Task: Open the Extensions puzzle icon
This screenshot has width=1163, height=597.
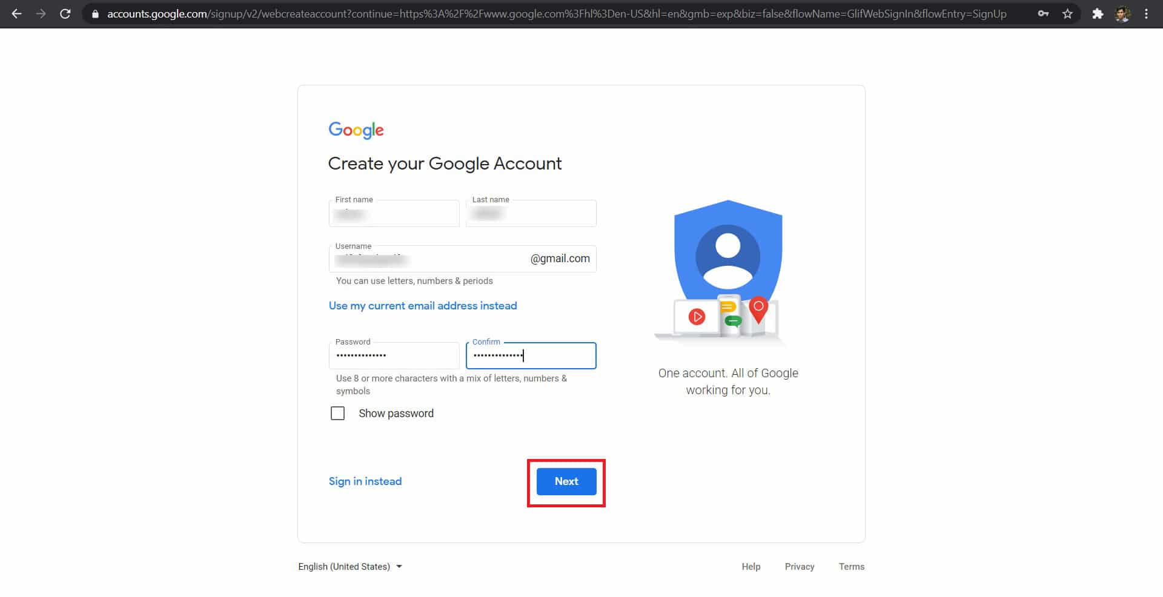Action: point(1098,13)
